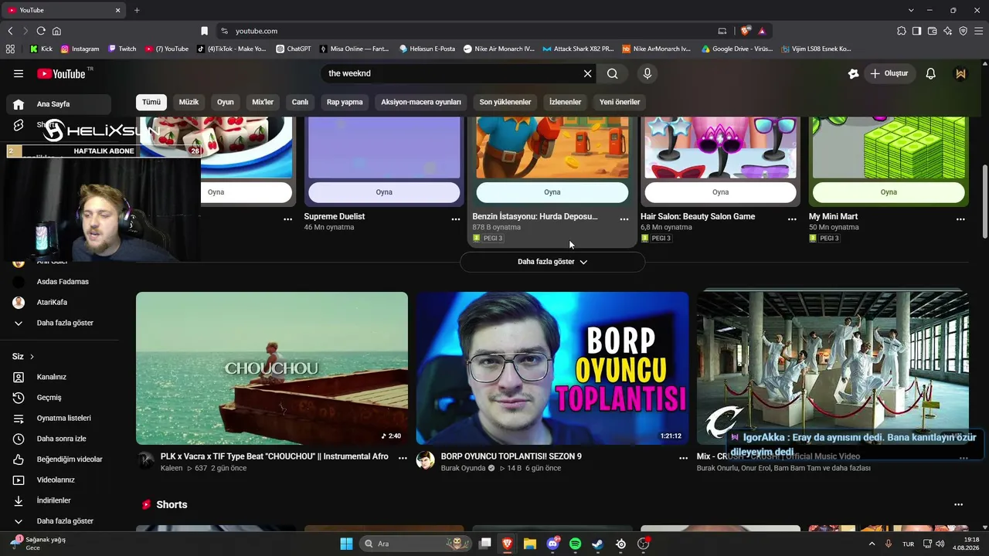Image resolution: width=989 pixels, height=556 pixels.
Task: Open browser extensions puzzle icon
Action: pos(902,31)
